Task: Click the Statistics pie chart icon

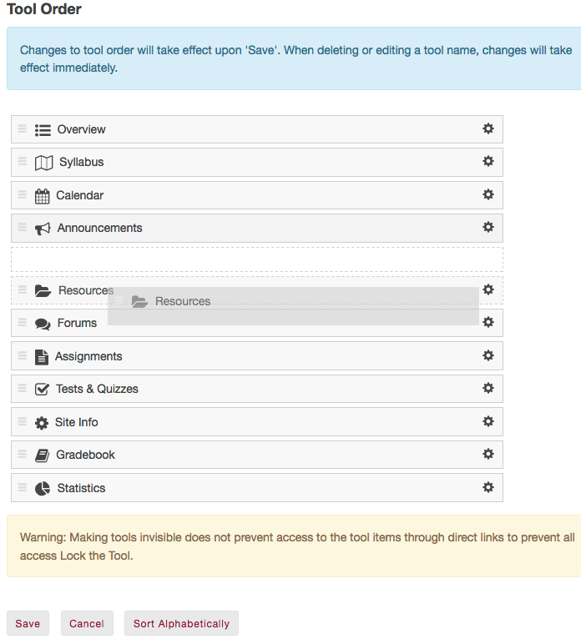Action: pyautogui.click(x=43, y=489)
